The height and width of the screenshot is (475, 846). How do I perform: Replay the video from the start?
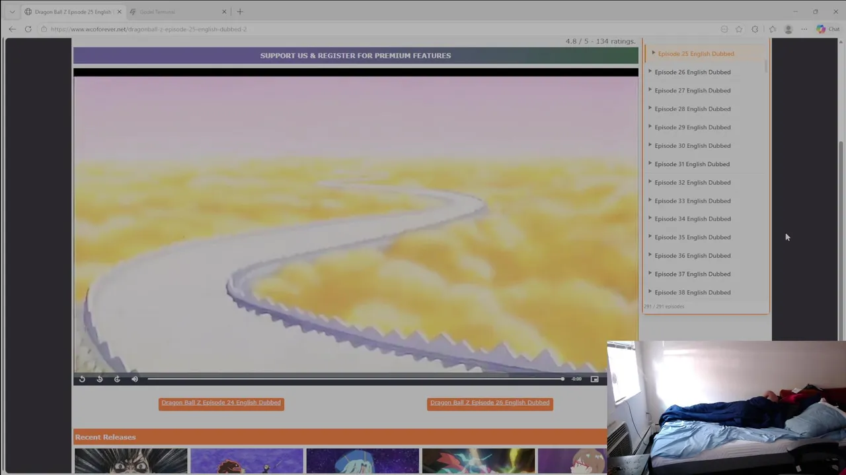pyautogui.click(x=82, y=379)
